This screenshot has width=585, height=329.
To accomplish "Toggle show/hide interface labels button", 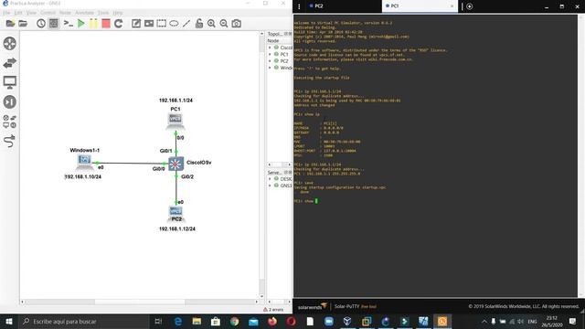I will click(x=54, y=24).
